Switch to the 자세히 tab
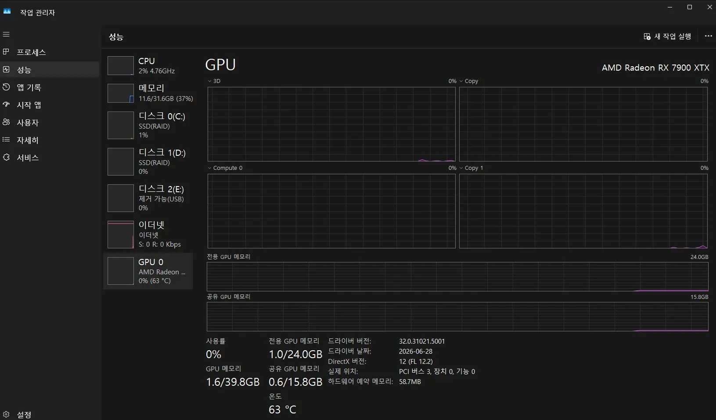This screenshot has height=420, width=716. [50, 140]
